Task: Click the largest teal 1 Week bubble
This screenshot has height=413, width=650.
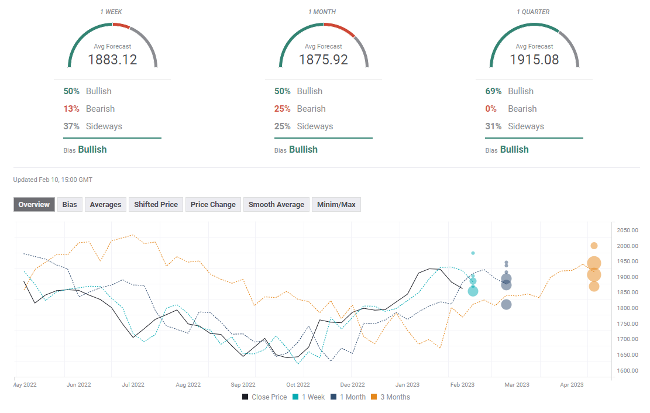Action: coord(473,291)
